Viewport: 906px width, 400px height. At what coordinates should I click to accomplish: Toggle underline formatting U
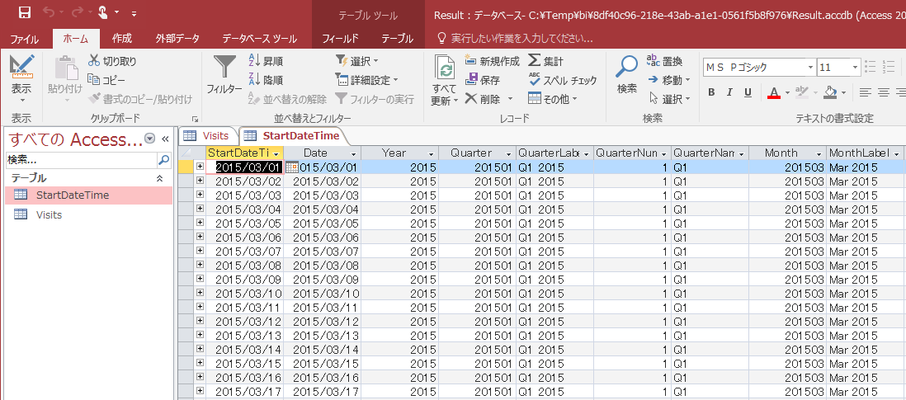[748, 92]
